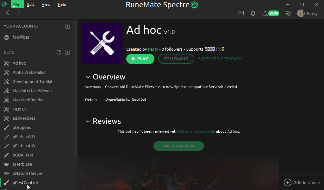
Task: Click the sidebar vertical scrollbar
Action: tap(76, 89)
